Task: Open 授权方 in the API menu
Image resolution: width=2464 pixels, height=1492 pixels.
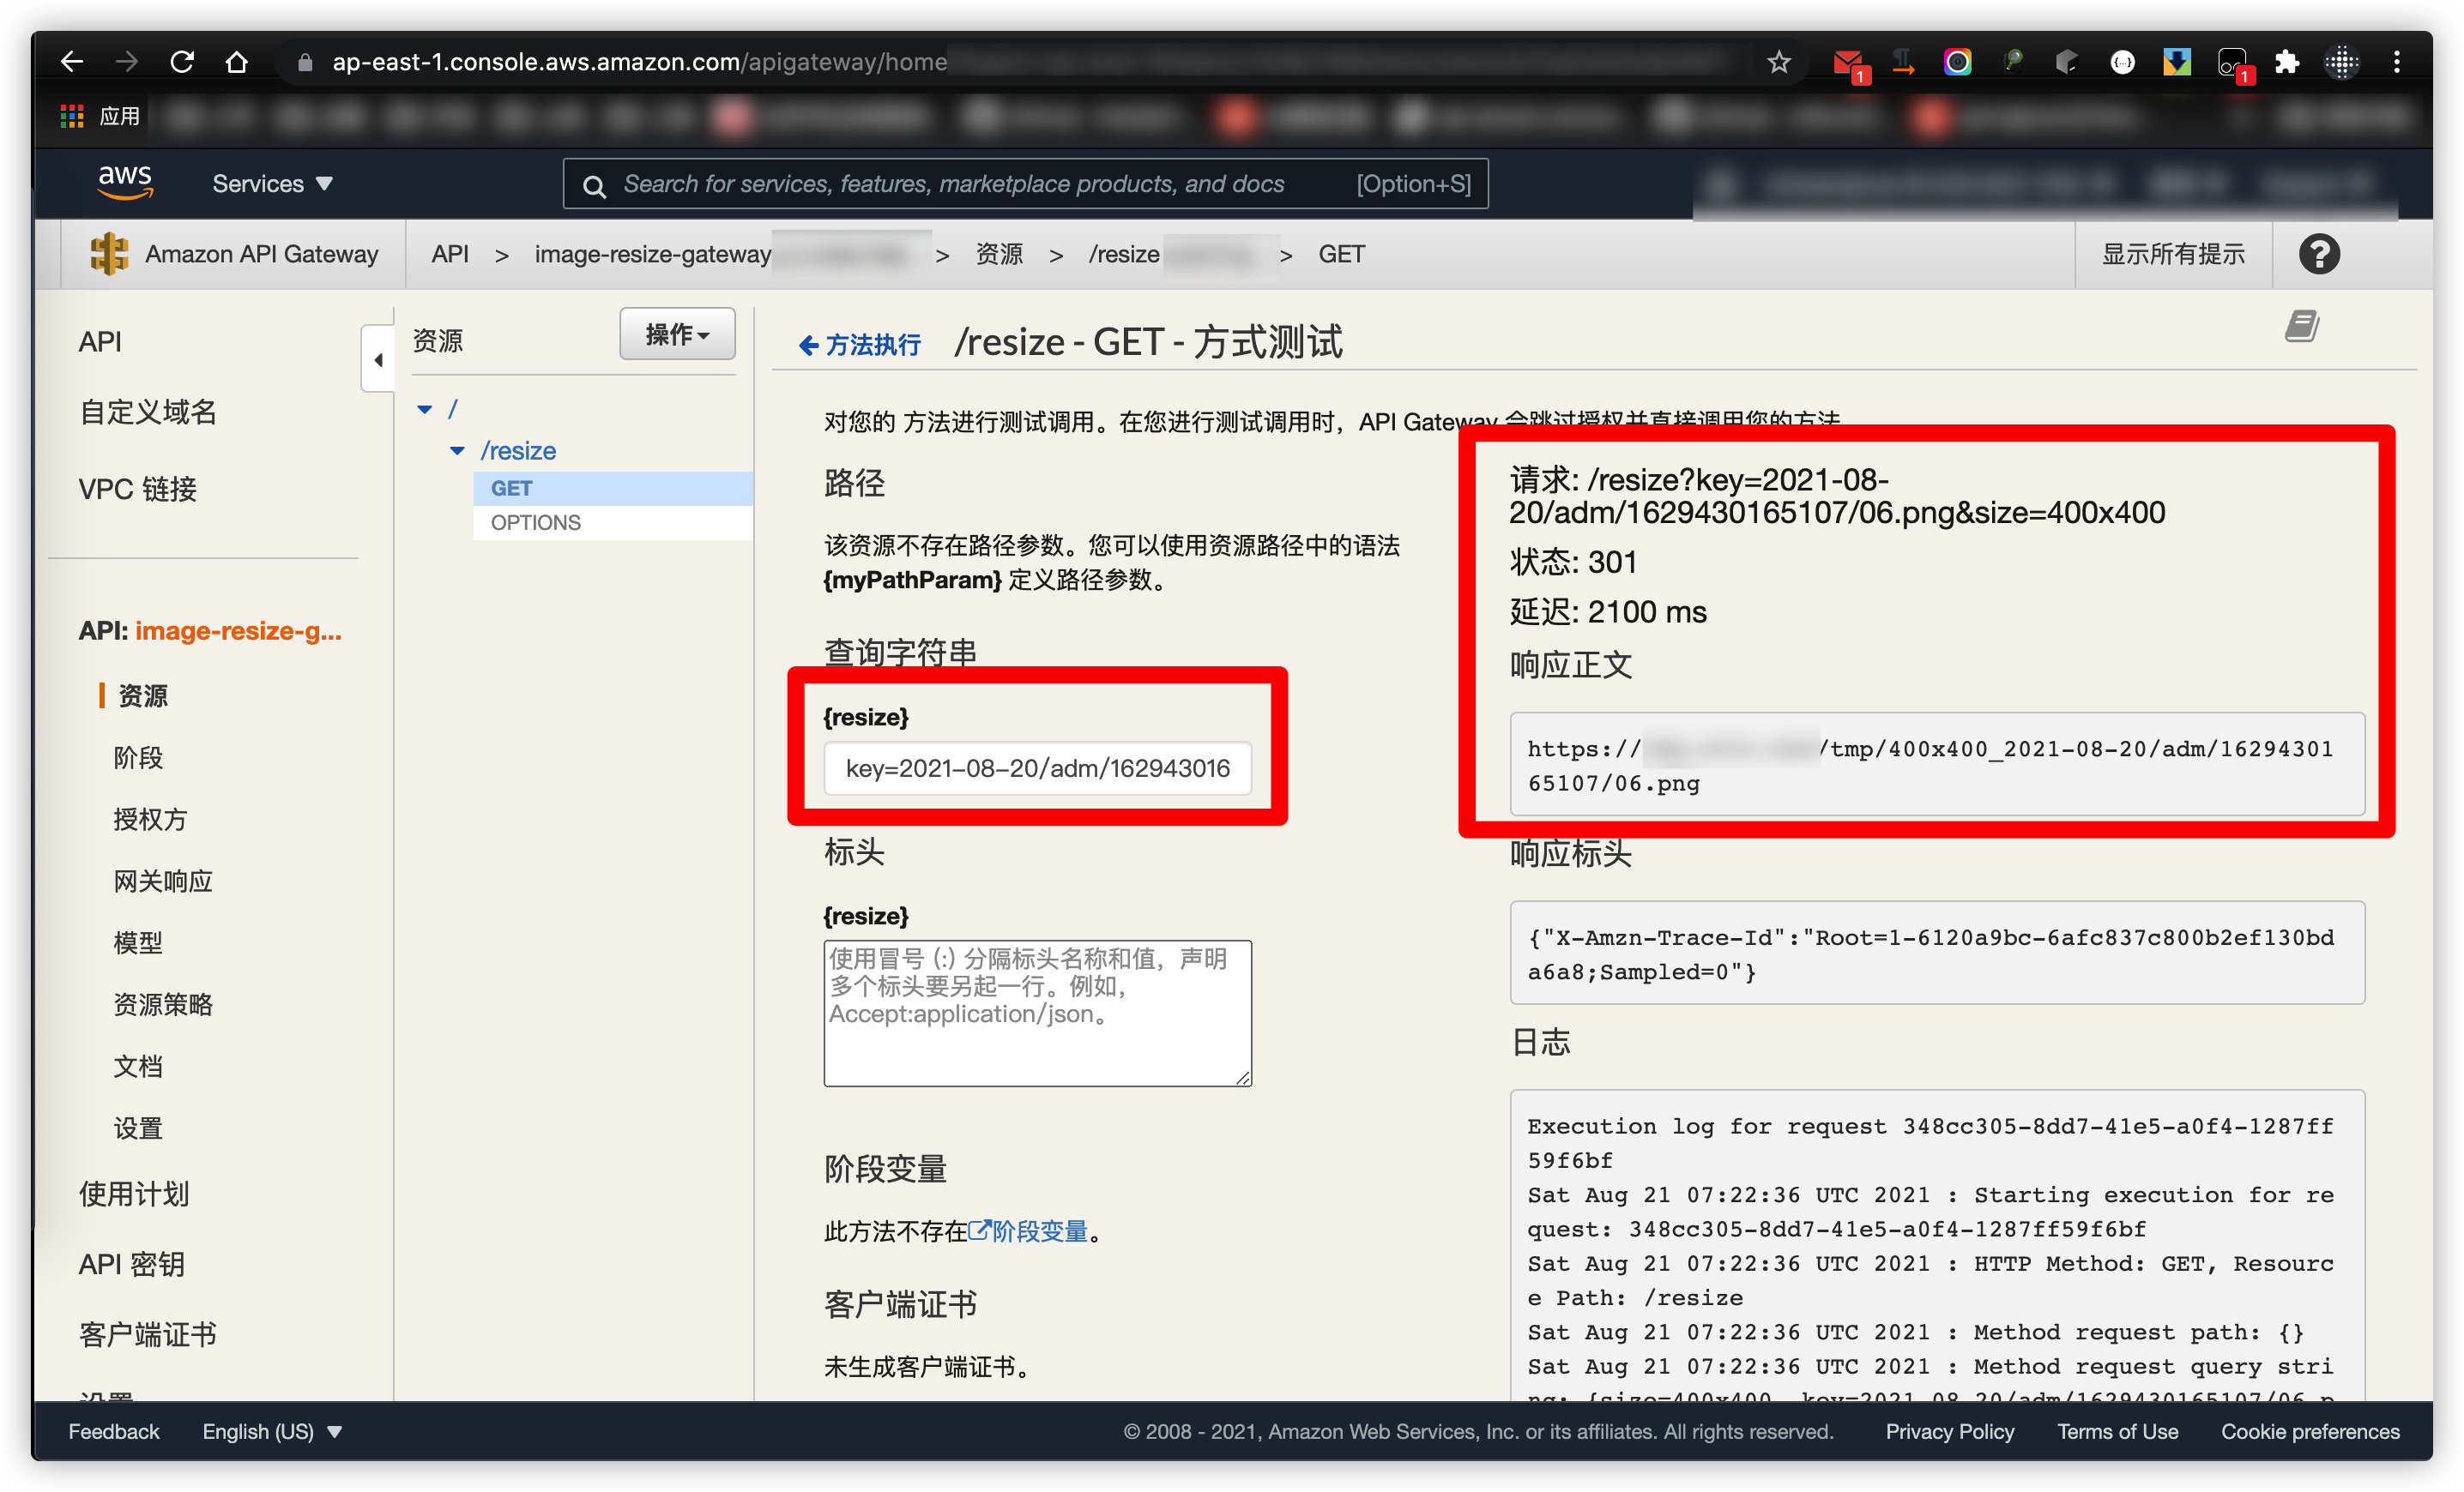Action: pyautogui.click(x=150, y=820)
